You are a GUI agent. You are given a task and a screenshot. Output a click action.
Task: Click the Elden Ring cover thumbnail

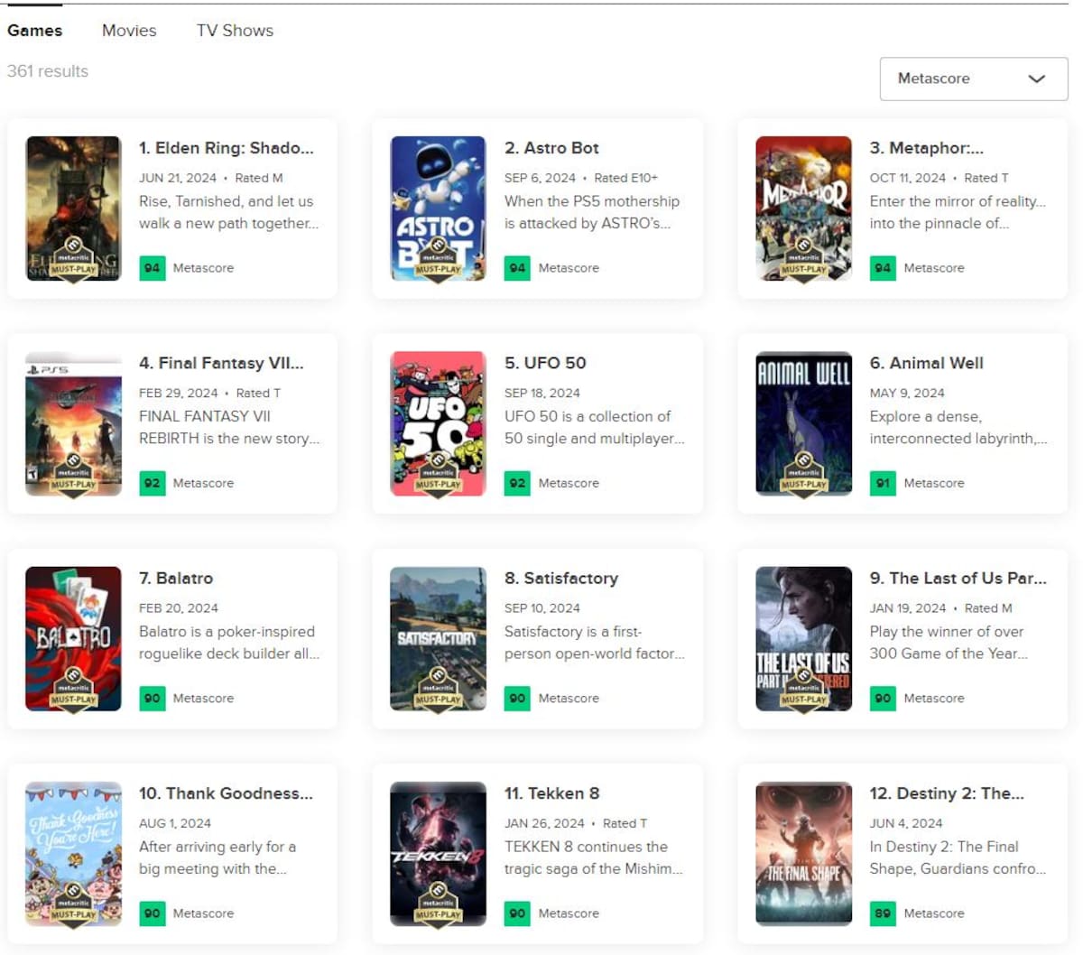(x=73, y=209)
